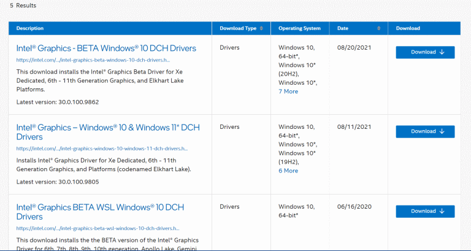Screen dimensions: 471x251
Task: Sort by Download Type column arrows
Action: [261, 28]
